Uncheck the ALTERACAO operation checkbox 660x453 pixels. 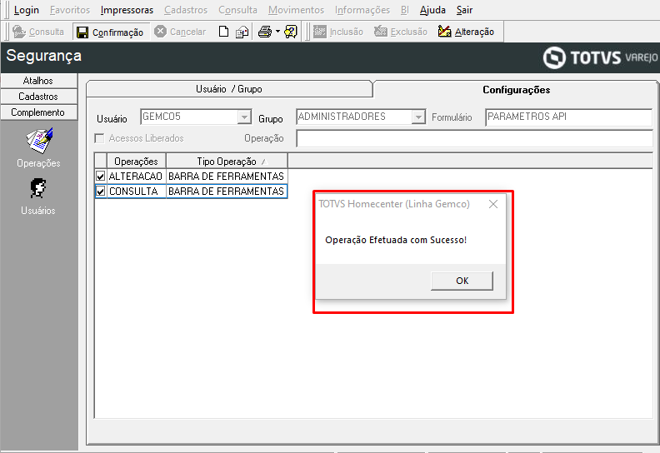[x=101, y=177]
